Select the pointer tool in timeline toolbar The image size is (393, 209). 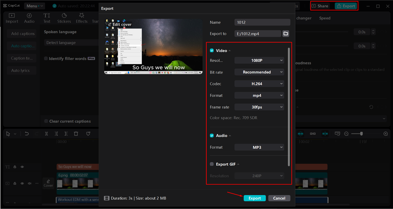tap(8, 134)
